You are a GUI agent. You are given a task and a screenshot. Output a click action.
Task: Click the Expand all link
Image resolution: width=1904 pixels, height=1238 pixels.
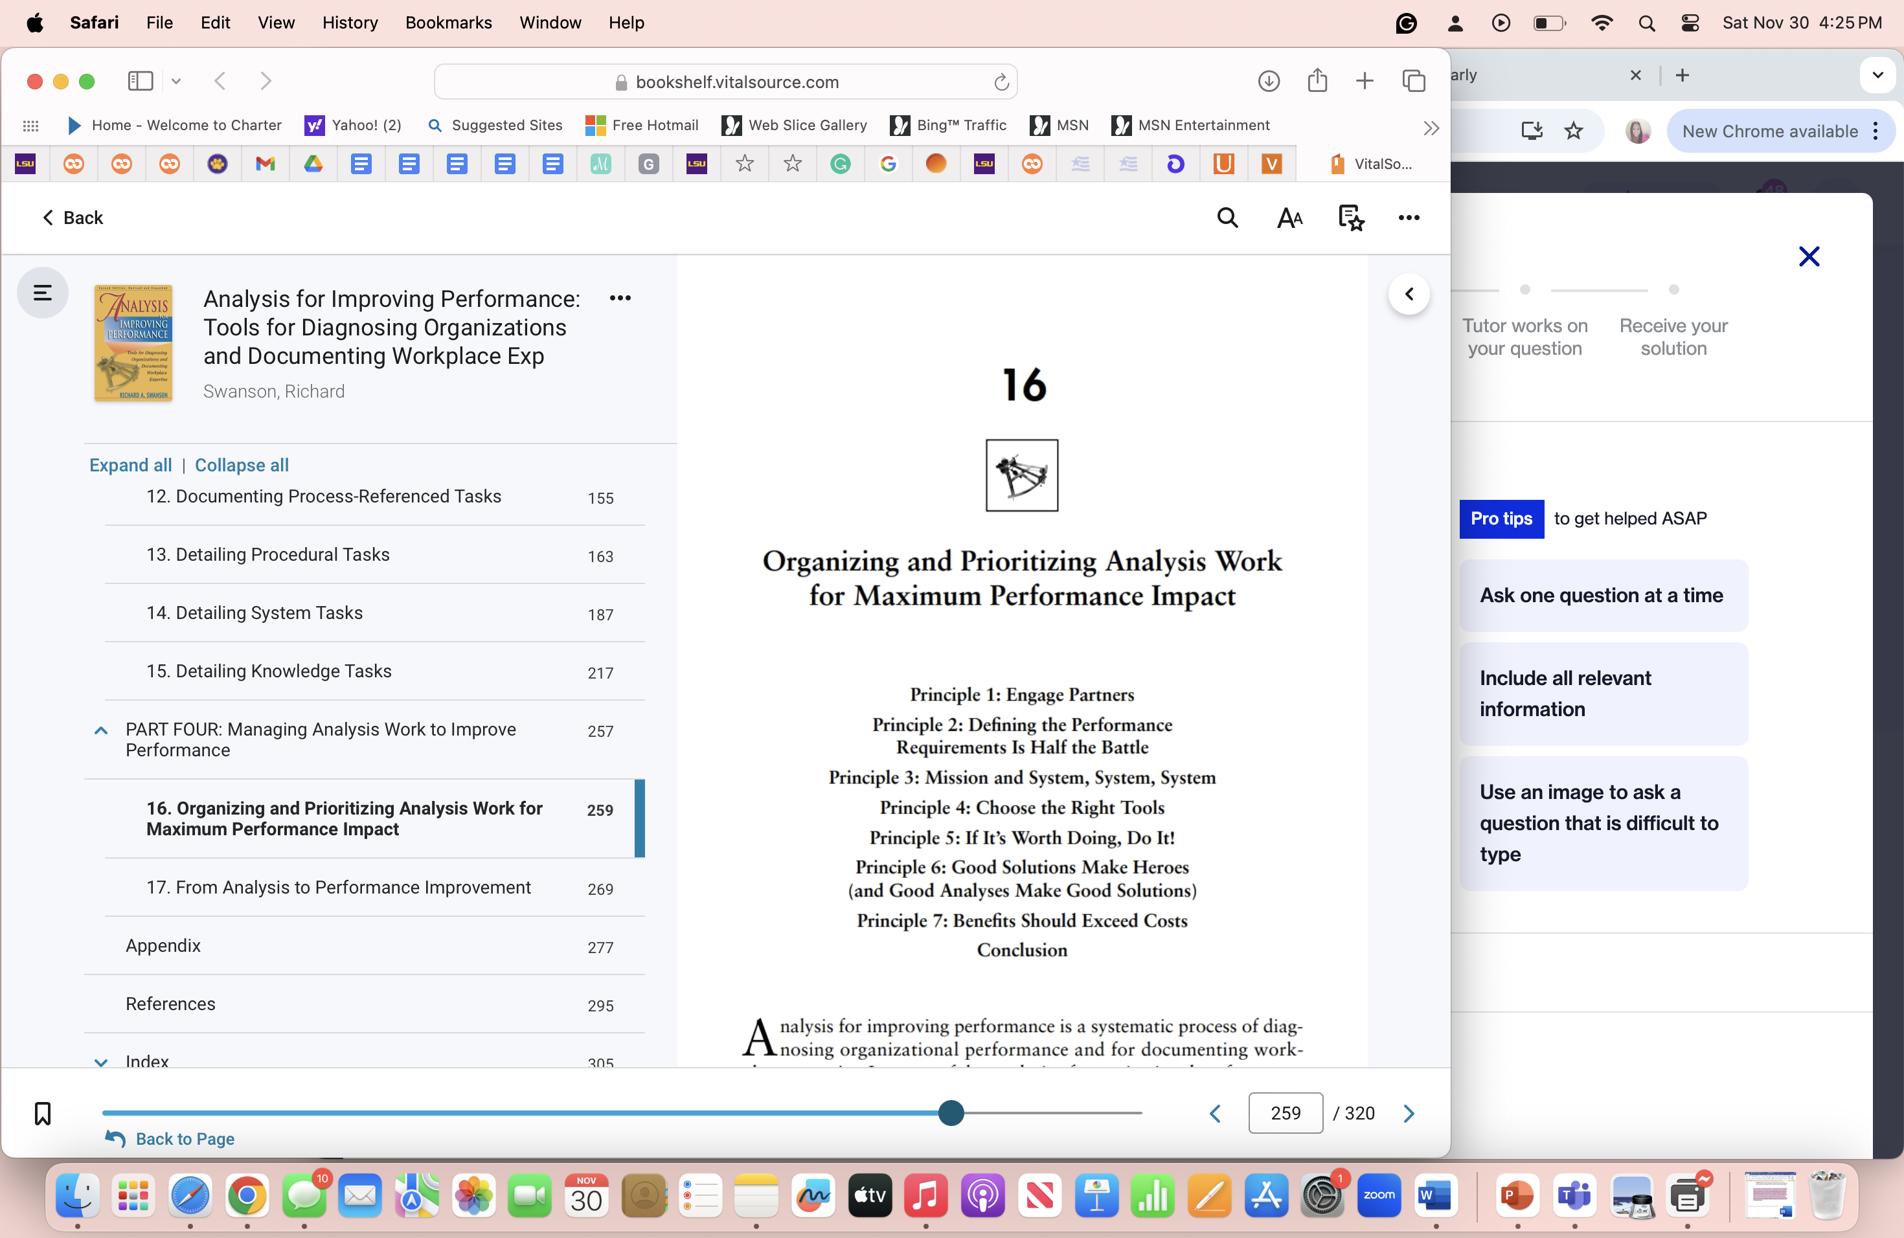[130, 465]
